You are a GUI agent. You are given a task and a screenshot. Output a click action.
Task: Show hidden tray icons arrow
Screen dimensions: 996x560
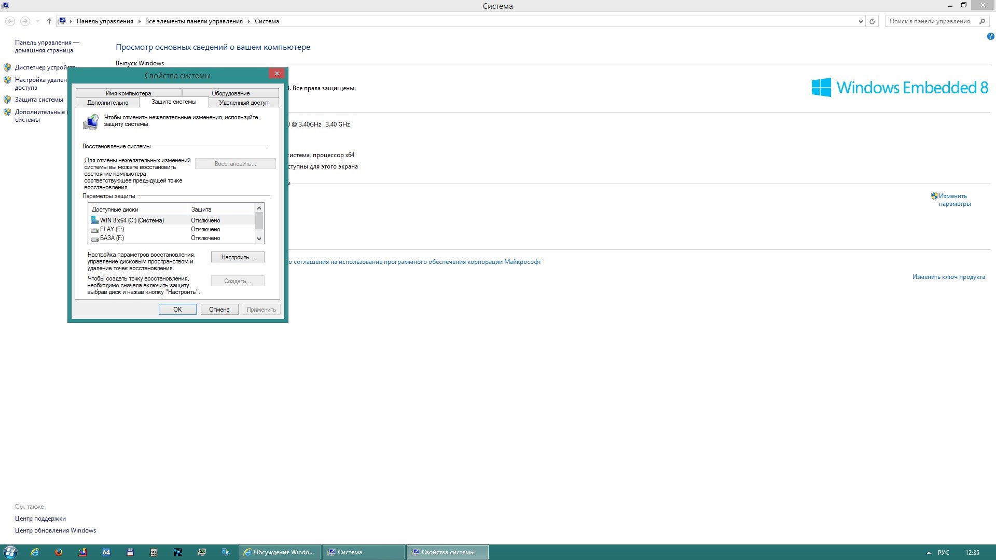(x=929, y=553)
